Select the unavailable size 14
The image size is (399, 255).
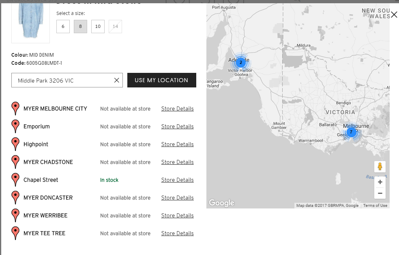pyautogui.click(x=115, y=26)
